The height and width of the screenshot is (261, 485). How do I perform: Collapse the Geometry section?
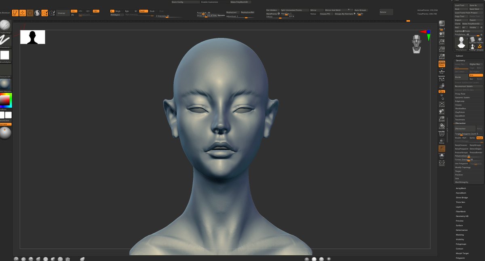pos(461,60)
